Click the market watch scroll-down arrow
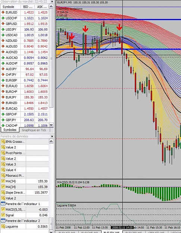 click(x=51, y=125)
